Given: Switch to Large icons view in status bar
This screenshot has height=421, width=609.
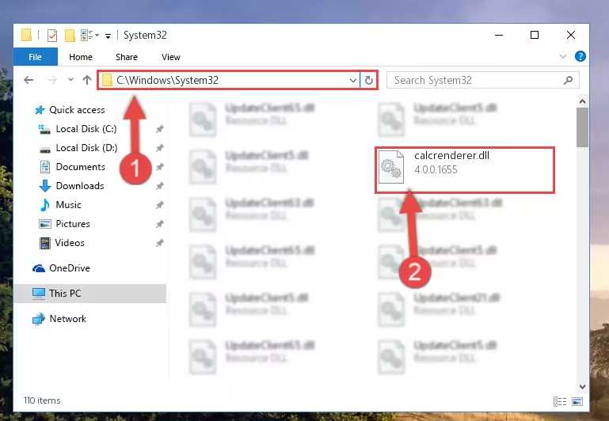Looking at the screenshot, I should point(577,401).
